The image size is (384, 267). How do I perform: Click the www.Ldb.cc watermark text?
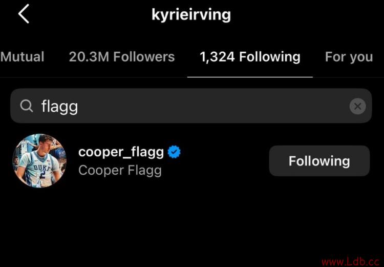point(352,262)
